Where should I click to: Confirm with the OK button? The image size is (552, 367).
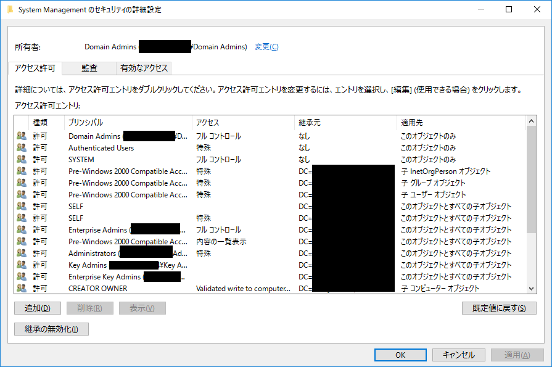point(400,355)
